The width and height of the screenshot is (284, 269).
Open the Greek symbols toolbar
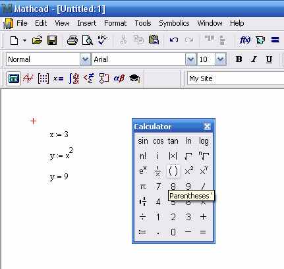point(119,78)
